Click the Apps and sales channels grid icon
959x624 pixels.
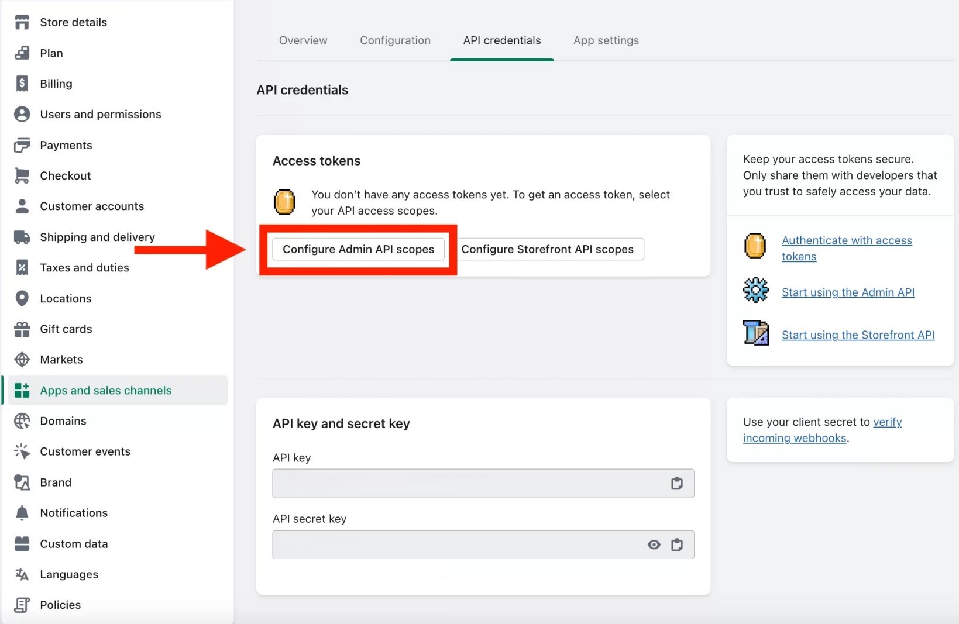pos(22,390)
